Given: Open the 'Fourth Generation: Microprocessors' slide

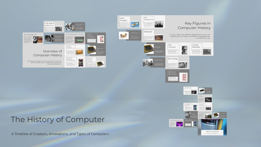Looking at the screenshot, I should (75, 62).
